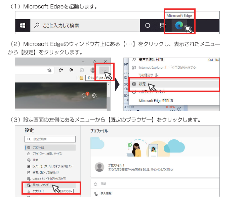Click the profile avatar icon in Edge toolbar

[x=93, y=70]
